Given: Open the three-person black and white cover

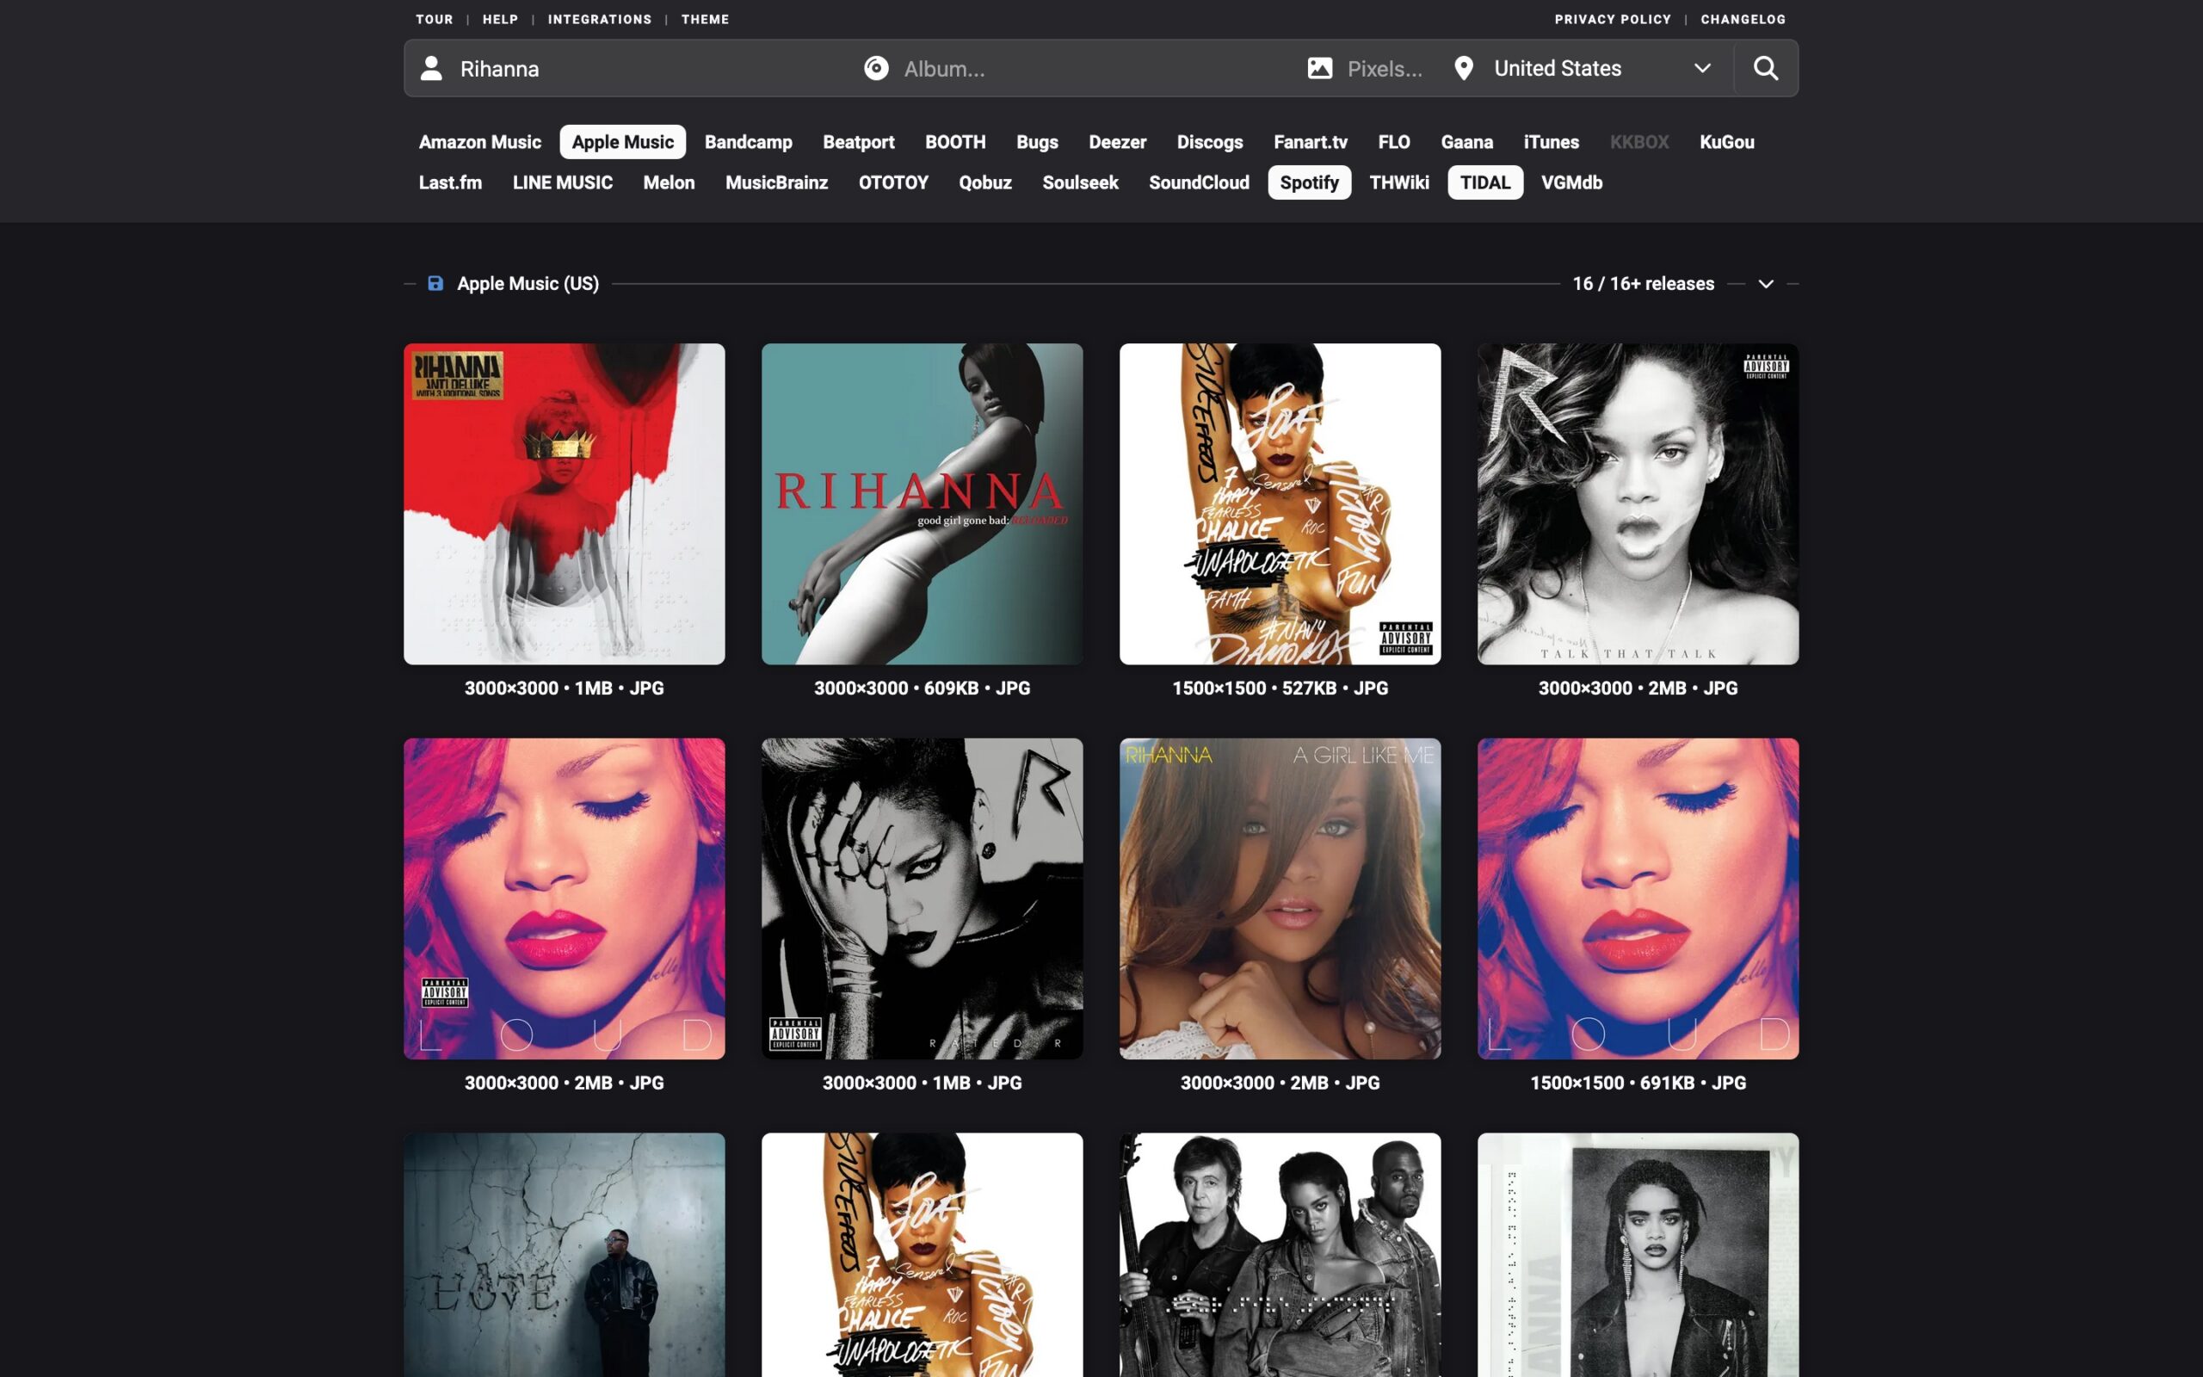Looking at the screenshot, I should point(1280,1255).
